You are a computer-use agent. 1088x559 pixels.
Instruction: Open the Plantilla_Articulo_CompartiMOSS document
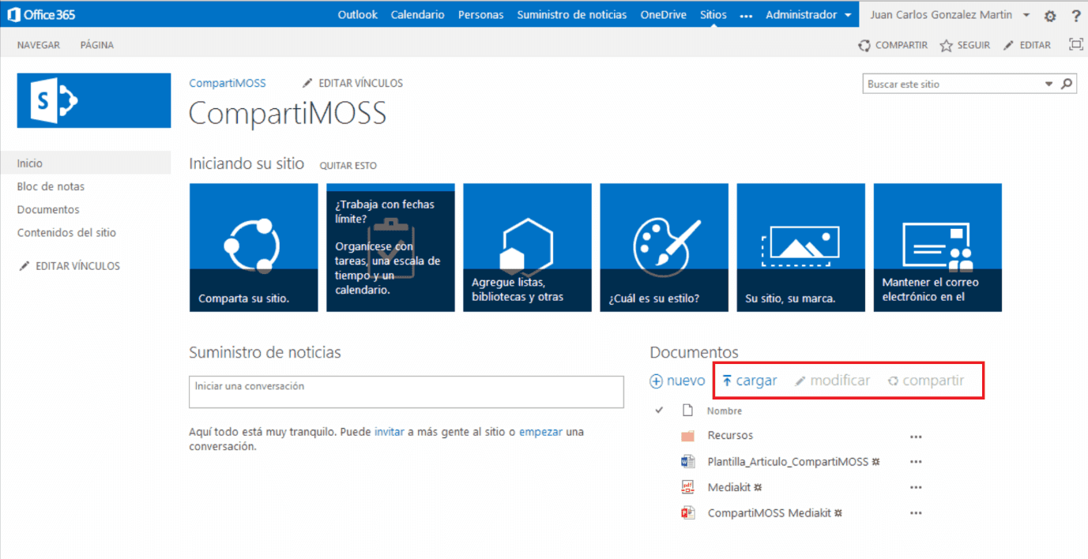[788, 461]
